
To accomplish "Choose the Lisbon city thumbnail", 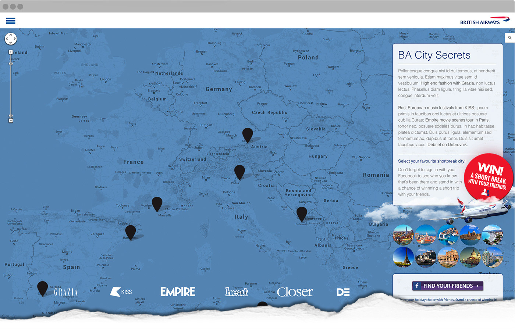I will coord(426,235).
